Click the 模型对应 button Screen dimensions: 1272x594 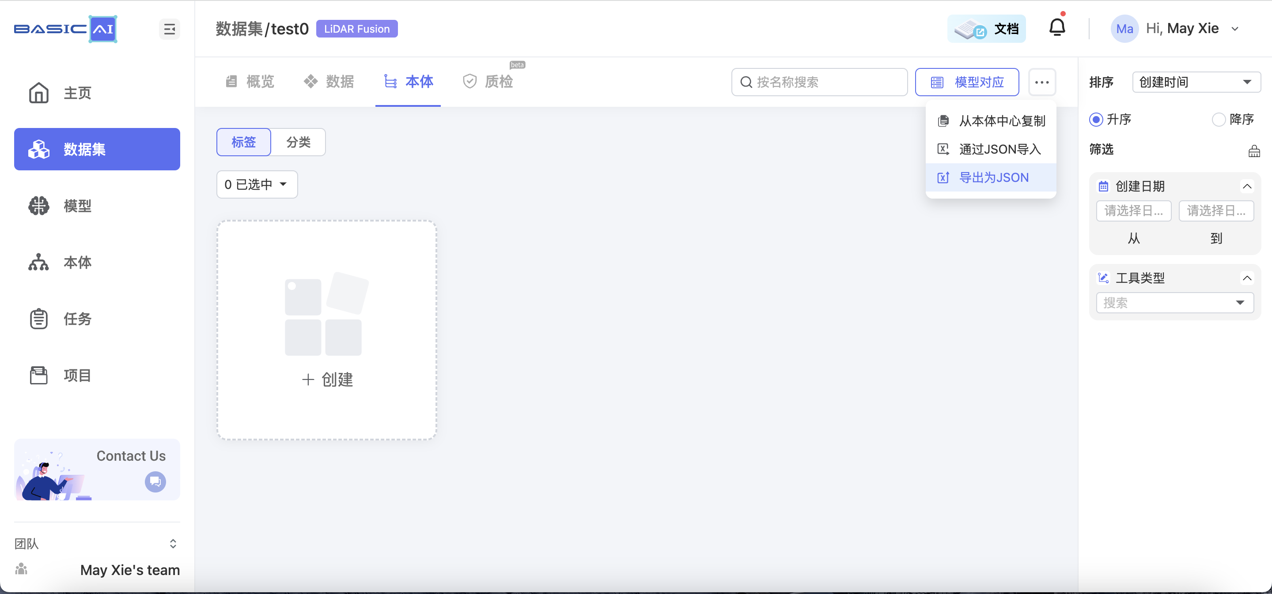coord(967,82)
